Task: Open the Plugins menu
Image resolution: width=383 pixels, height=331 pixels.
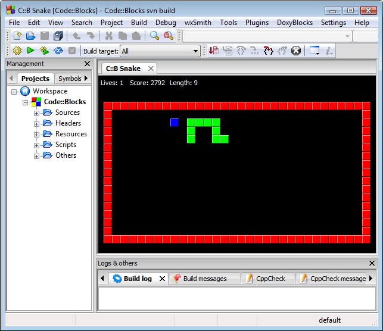Action: (x=257, y=23)
